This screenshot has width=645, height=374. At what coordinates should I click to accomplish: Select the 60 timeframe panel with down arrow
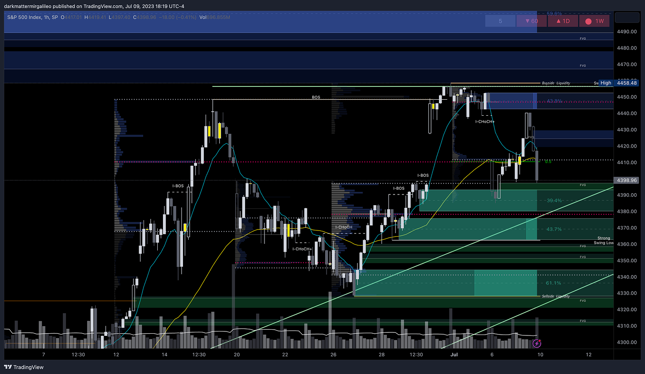[x=532, y=21]
